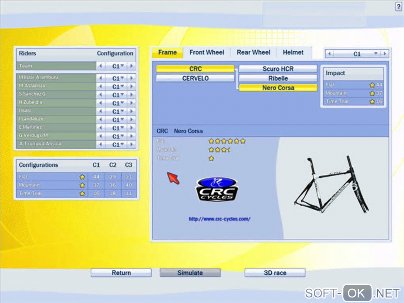Open the top-right C1 configuration dropdown
This screenshot has height=303, width=404.
click(x=357, y=53)
